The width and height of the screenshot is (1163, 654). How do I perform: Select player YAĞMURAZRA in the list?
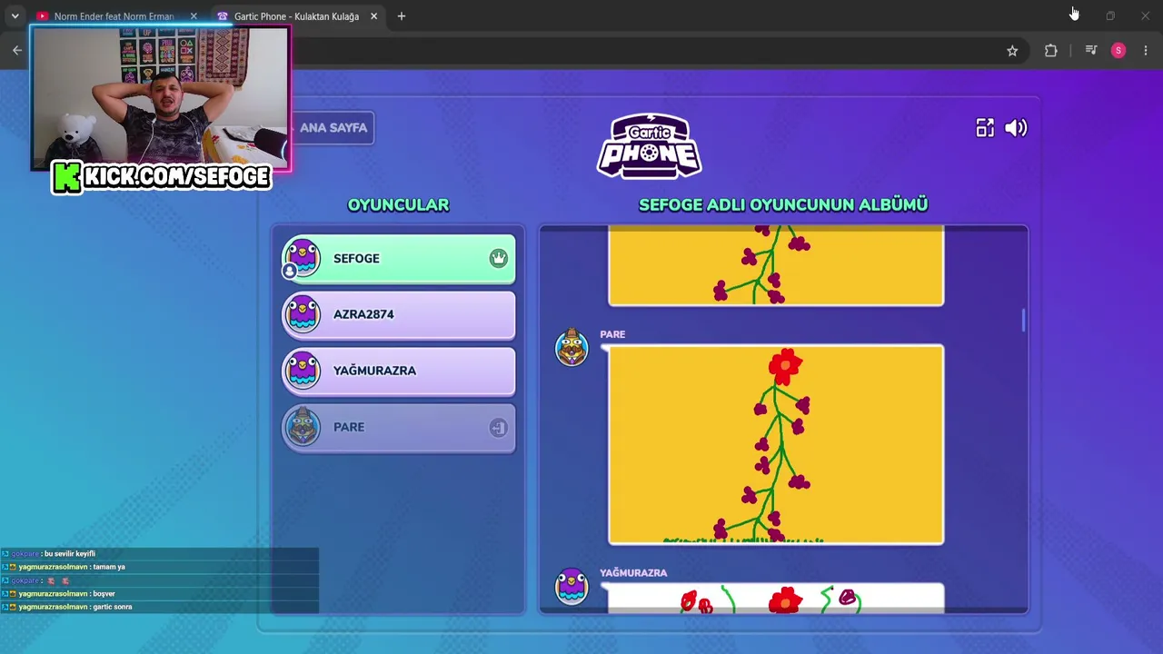point(399,371)
